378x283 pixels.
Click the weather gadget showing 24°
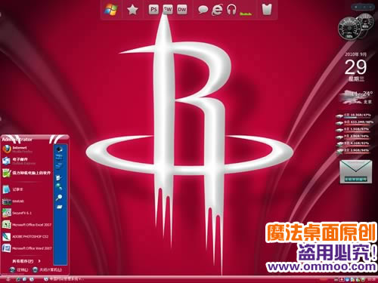356,97
